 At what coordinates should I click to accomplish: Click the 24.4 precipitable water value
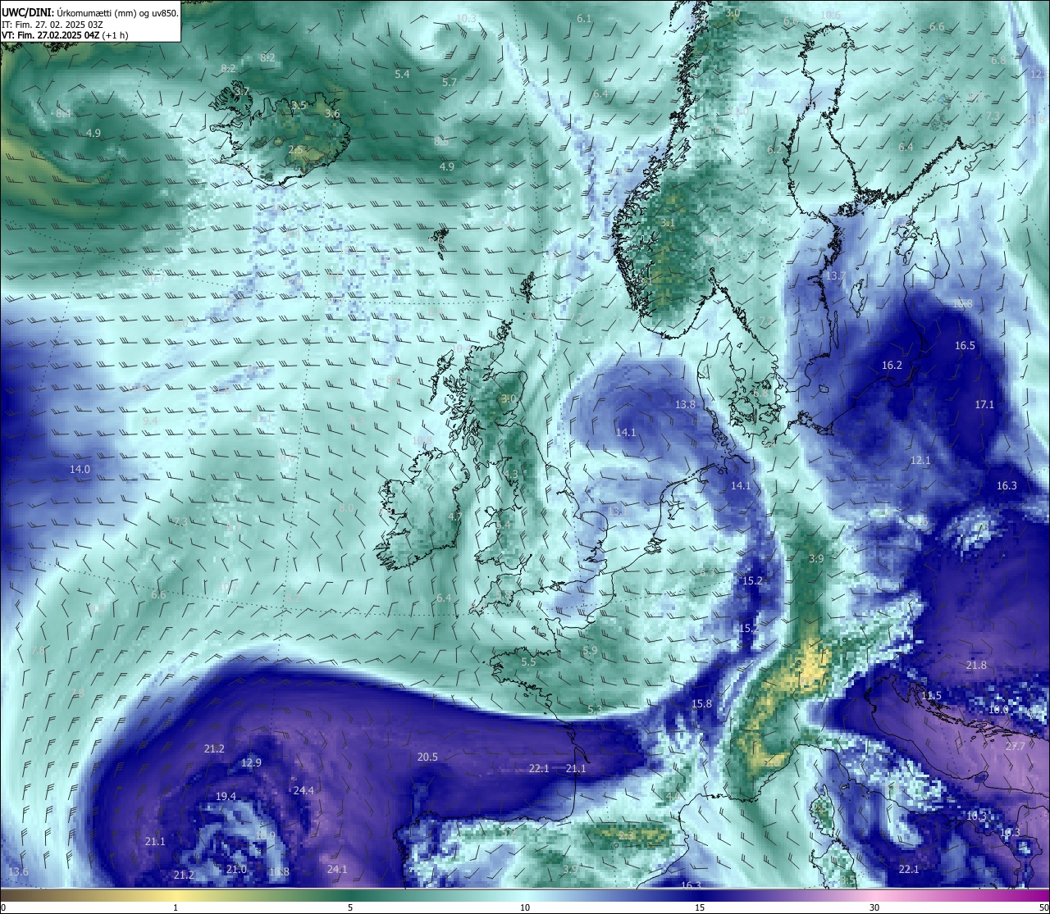click(304, 790)
